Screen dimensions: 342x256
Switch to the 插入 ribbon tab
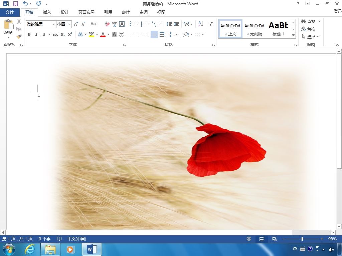47,12
